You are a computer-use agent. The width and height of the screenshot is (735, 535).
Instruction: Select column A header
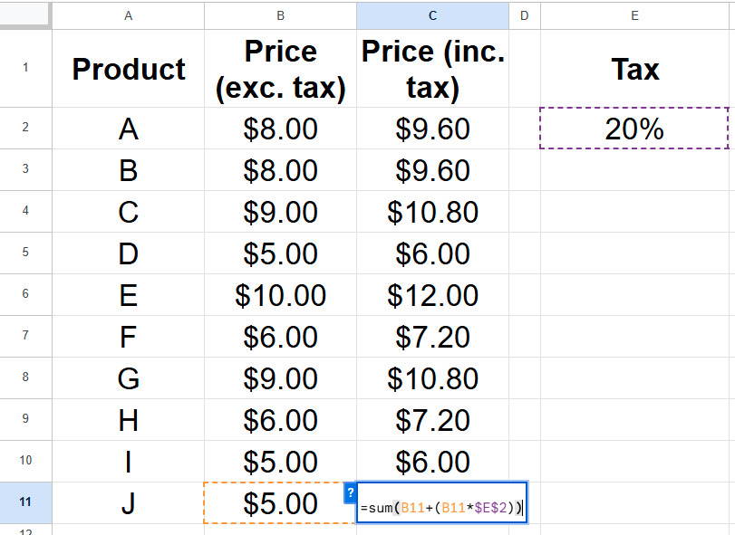pyautogui.click(x=128, y=15)
